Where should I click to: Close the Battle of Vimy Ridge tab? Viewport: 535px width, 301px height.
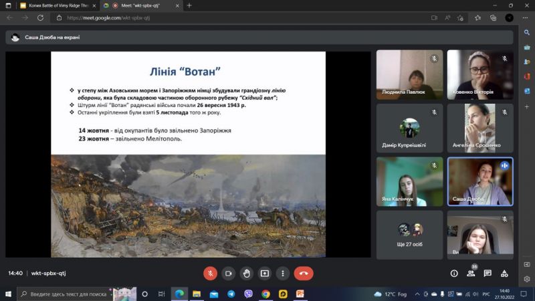click(x=94, y=5)
